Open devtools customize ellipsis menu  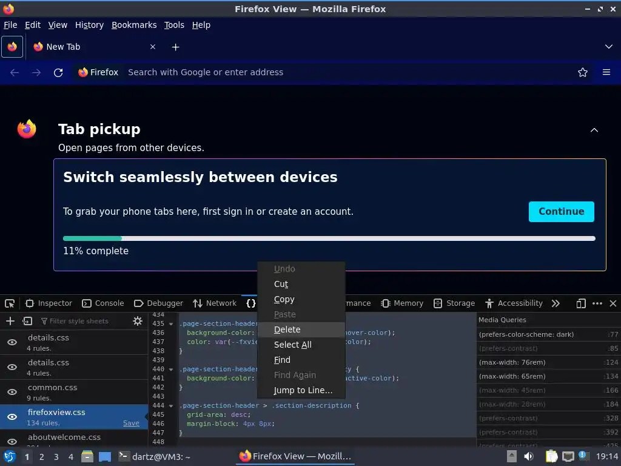coord(597,303)
